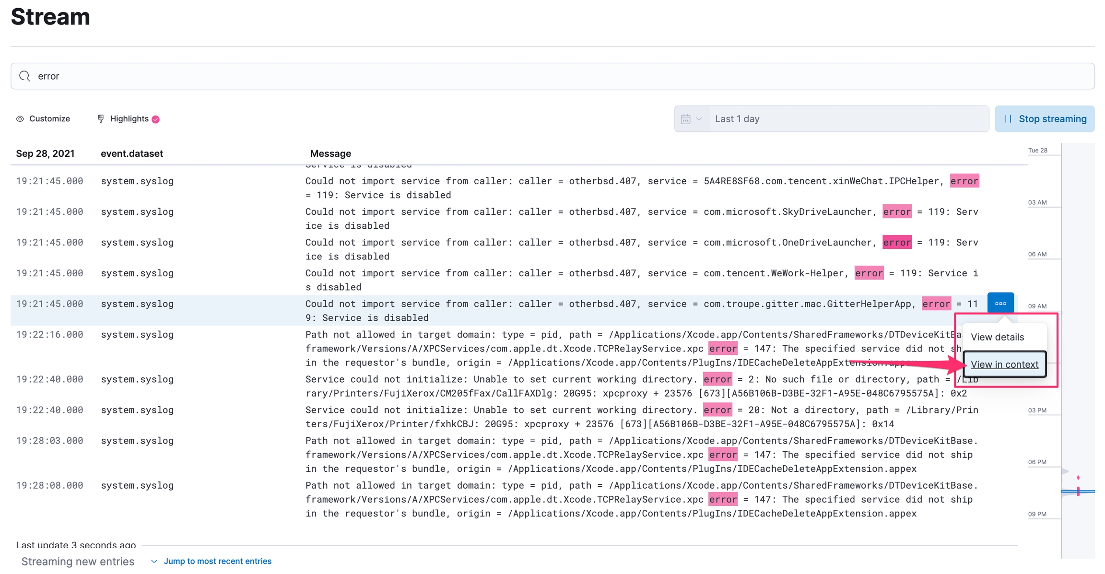Open the Customize options
Screen dimensions: 1105x574
(x=43, y=118)
